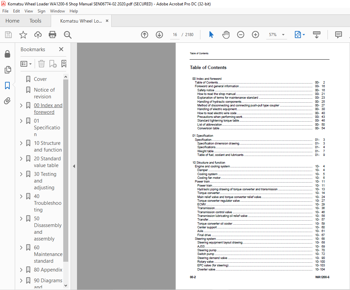The image size is (350, 290).
Task: Click the 'Safety notice' contents entry
Action: tap(205, 90)
